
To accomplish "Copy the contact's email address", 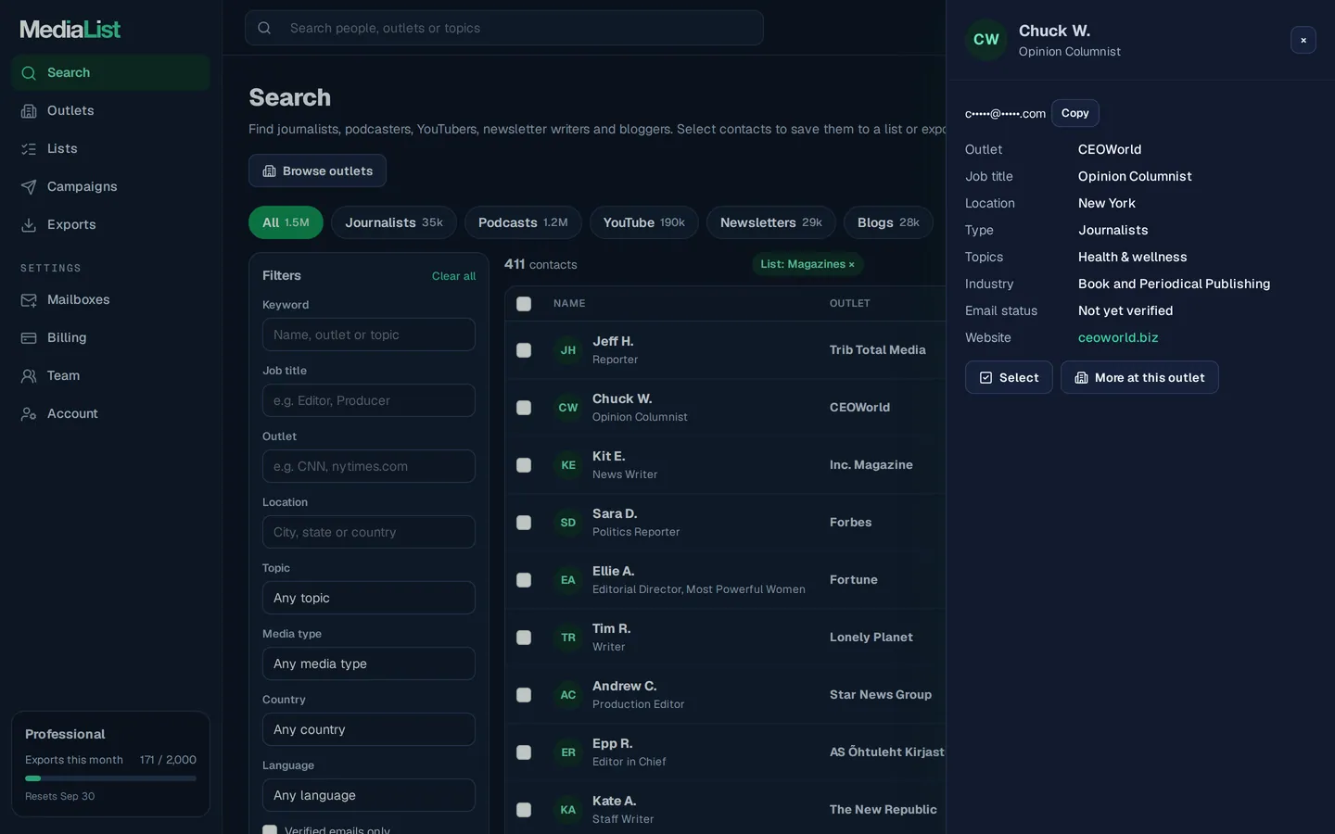I will pyautogui.click(x=1075, y=113).
